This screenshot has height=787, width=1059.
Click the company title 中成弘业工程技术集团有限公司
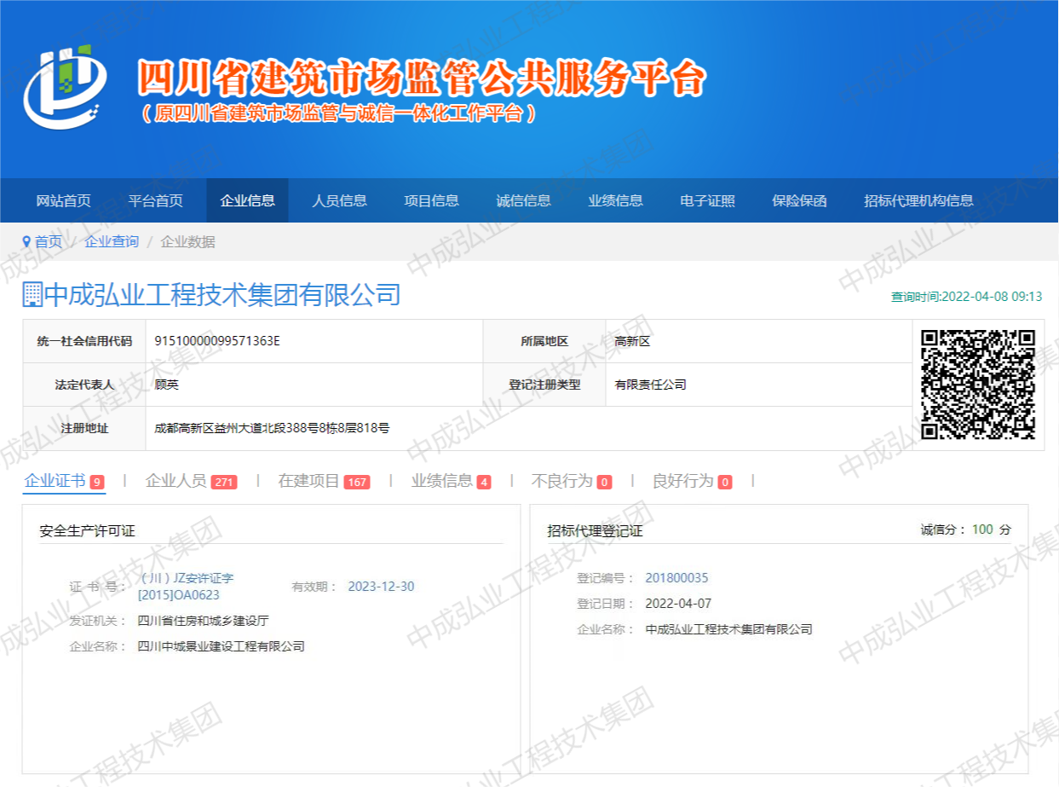[x=222, y=295]
